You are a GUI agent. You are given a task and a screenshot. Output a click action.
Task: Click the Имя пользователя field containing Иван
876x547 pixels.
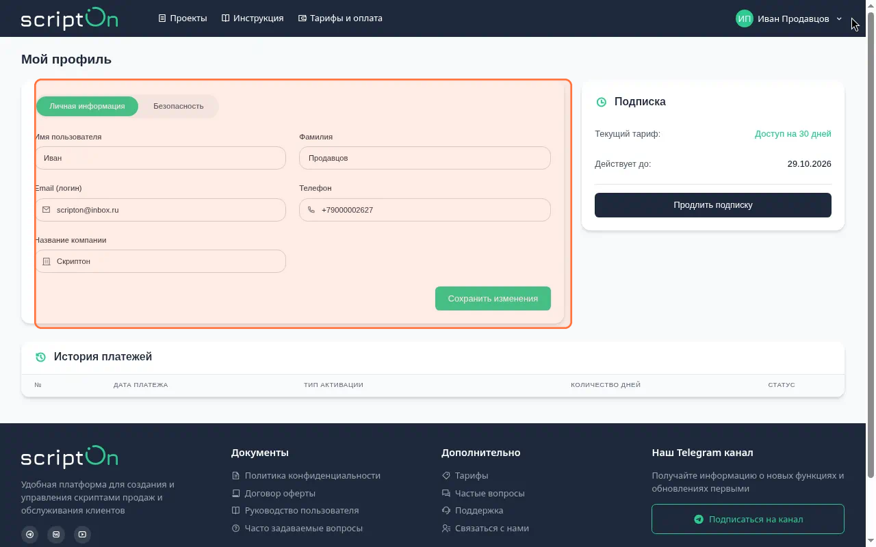tap(160, 158)
